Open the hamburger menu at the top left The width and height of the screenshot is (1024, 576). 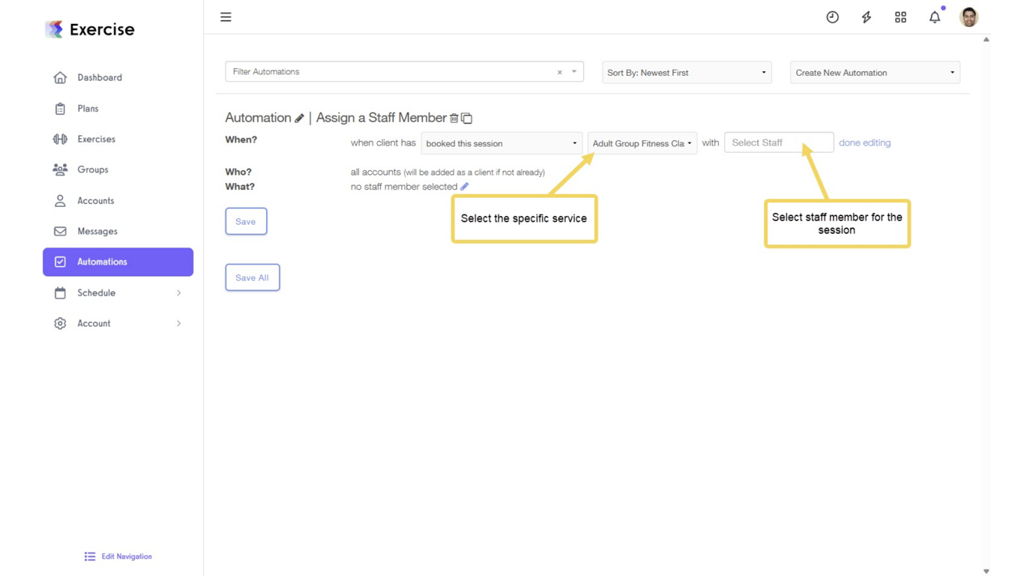[226, 16]
